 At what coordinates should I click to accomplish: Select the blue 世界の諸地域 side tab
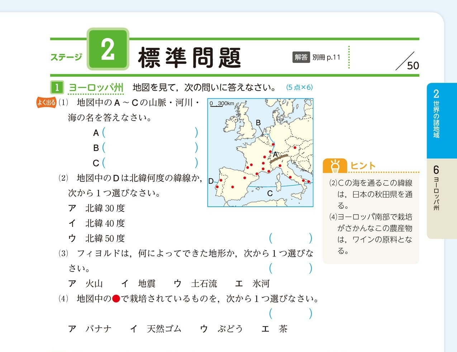click(436, 120)
